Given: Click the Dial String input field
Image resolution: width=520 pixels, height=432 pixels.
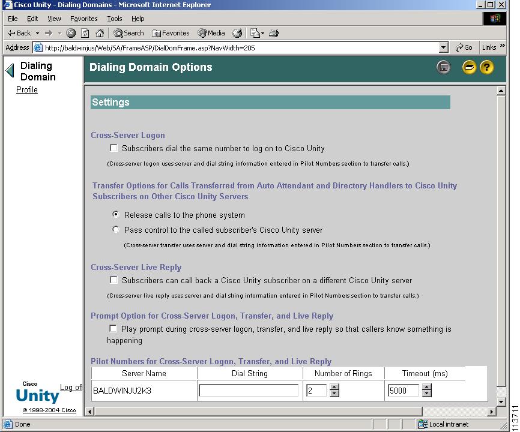Looking at the screenshot, I should click(249, 390).
